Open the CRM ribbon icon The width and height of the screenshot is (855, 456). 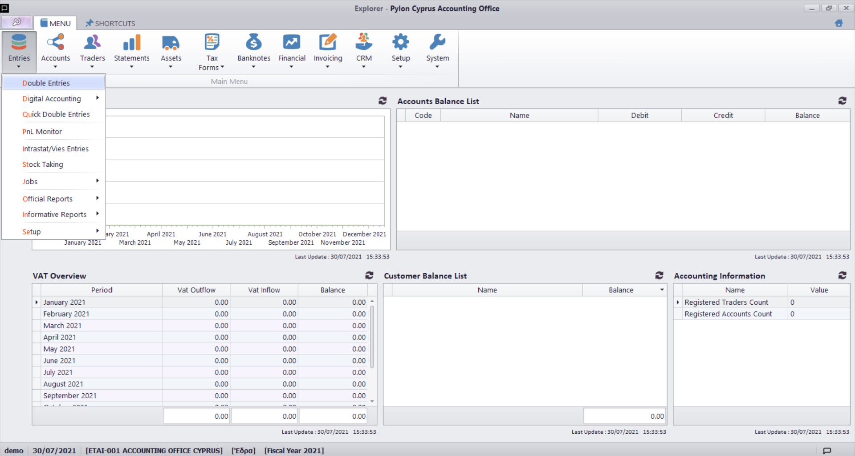[x=364, y=43]
